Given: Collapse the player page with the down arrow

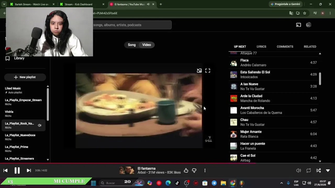Looking at the screenshot, I should pyautogui.click(x=328, y=171).
